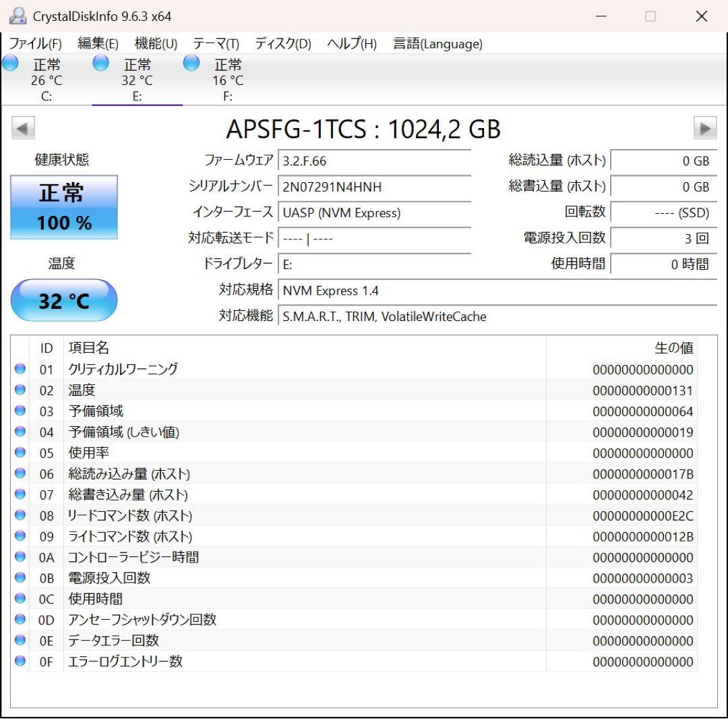Click the status circle icon above drive E:

[x=100, y=63]
